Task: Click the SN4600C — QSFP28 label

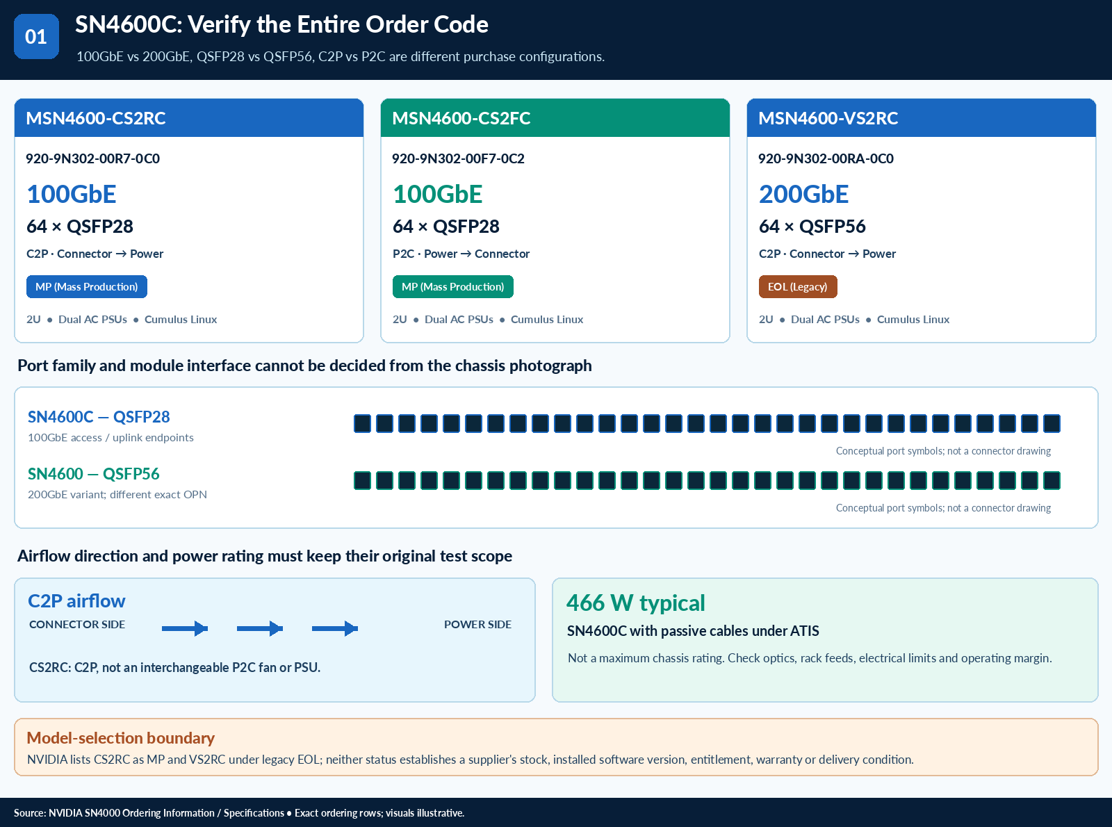Action: [x=99, y=417]
